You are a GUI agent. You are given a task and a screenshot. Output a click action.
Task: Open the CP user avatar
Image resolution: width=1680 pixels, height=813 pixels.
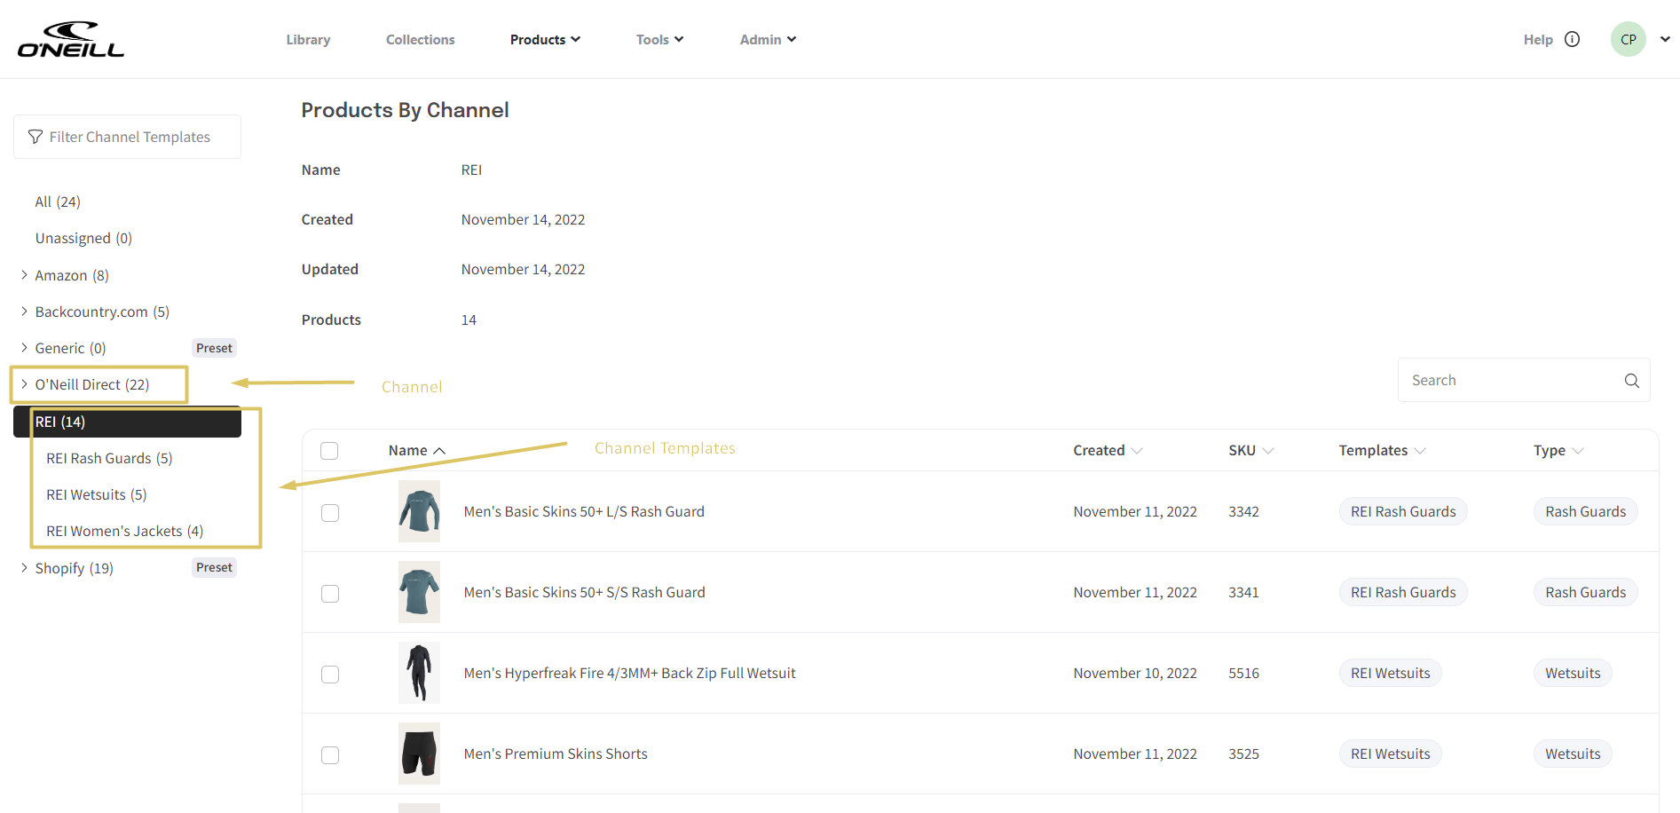pos(1628,39)
